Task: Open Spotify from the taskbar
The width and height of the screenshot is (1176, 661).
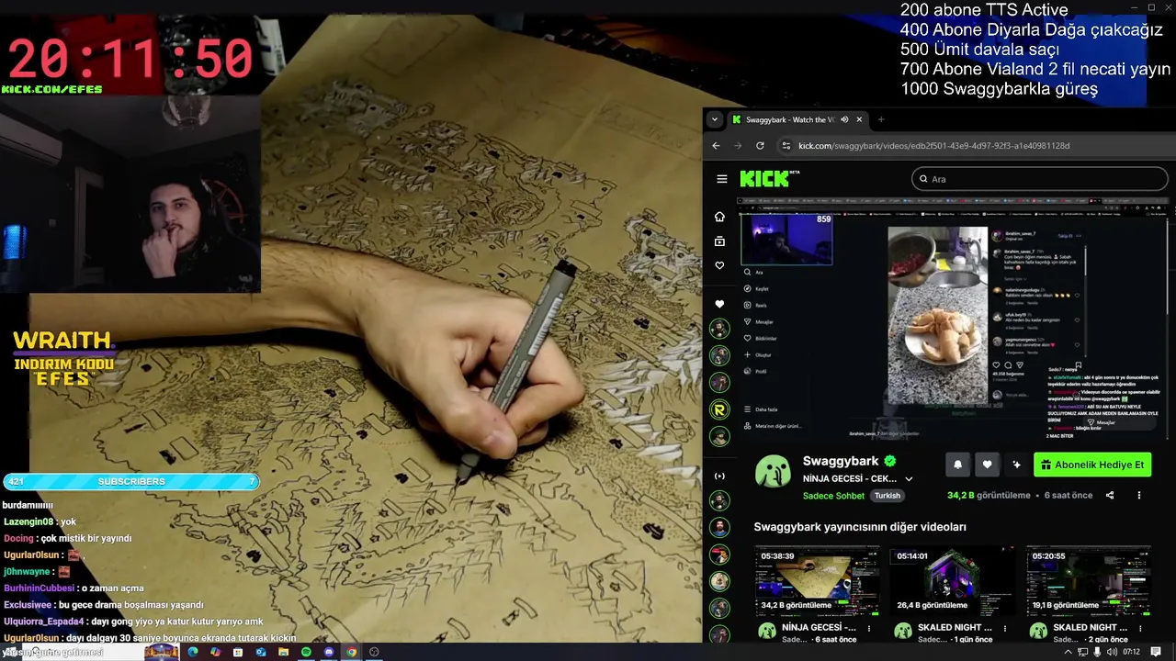Action: tap(306, 652)
